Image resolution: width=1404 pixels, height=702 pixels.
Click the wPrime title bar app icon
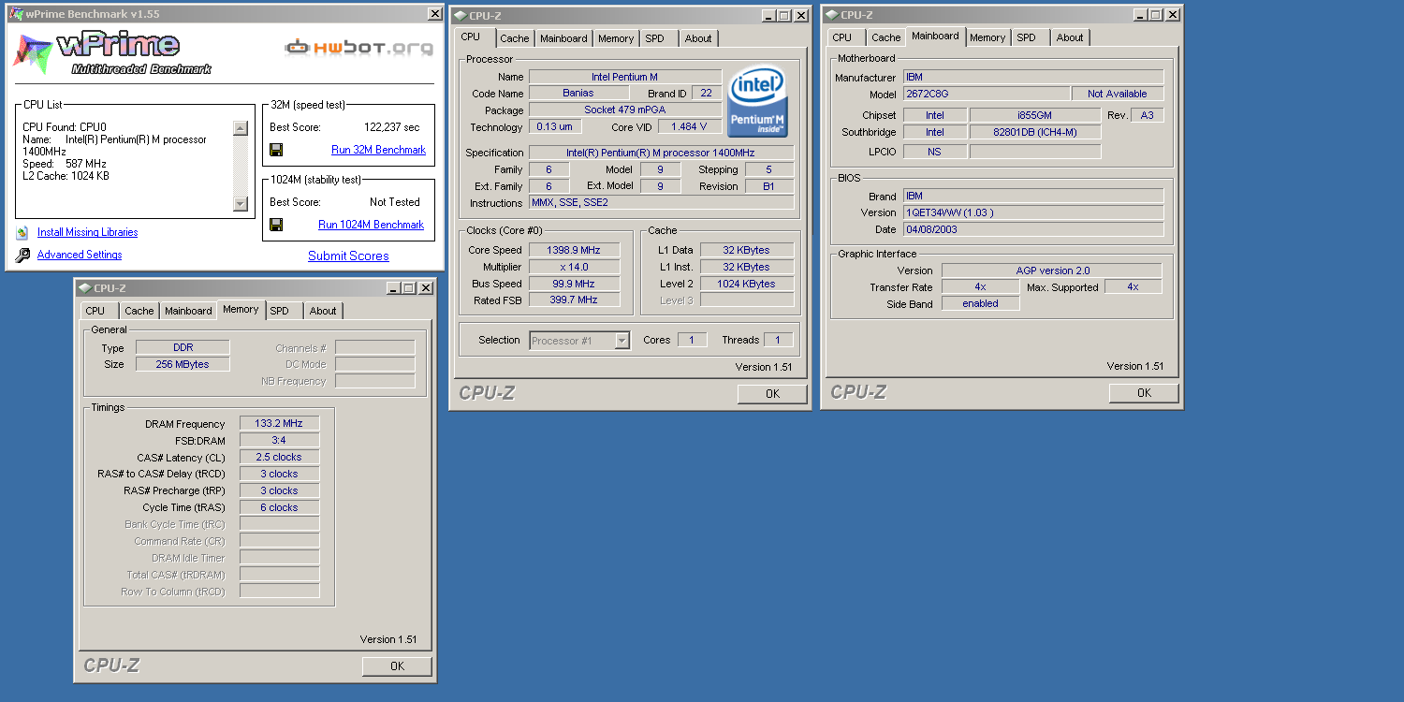(x=16, y=14)
